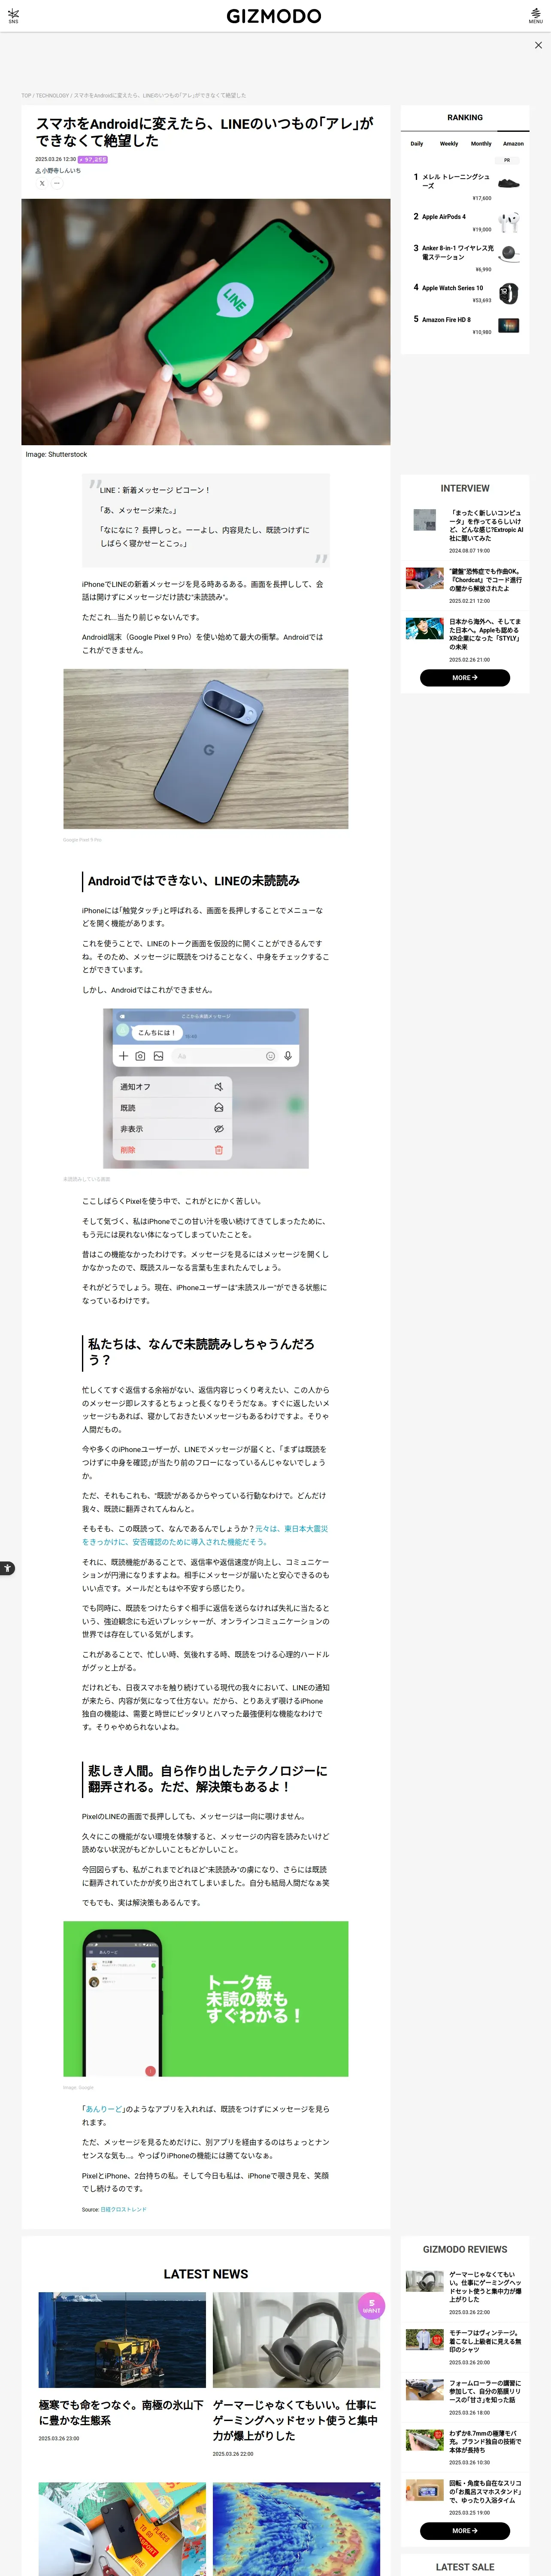Select the Weekly ranking tab

[449, 144]
